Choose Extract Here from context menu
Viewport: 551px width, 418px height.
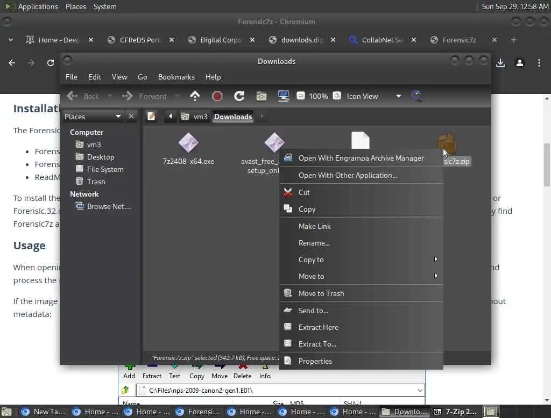(361, 327)
